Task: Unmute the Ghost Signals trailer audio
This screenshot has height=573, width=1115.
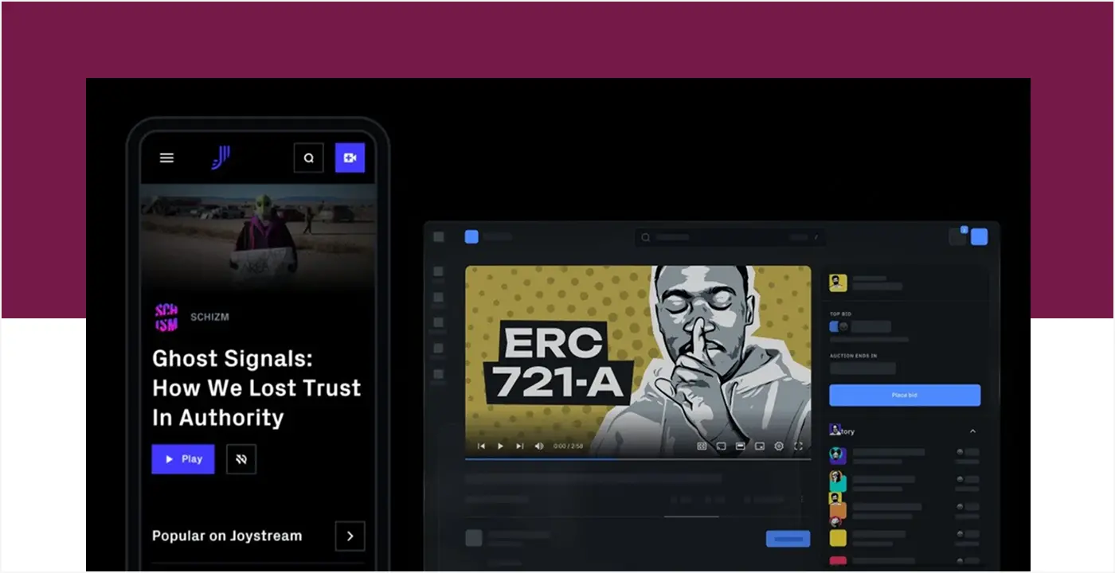Action: coord(241,458)
